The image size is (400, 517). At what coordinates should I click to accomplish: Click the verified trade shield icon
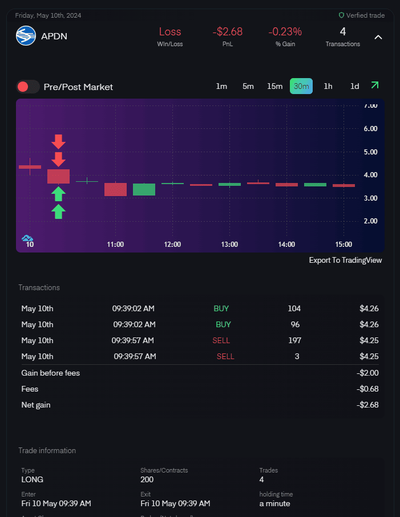(x=342, y=15)
